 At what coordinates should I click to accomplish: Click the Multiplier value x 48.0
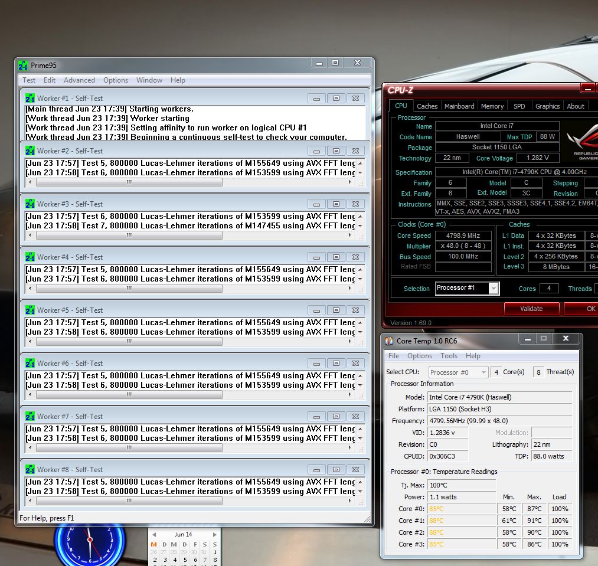click(x=463, y=246)
